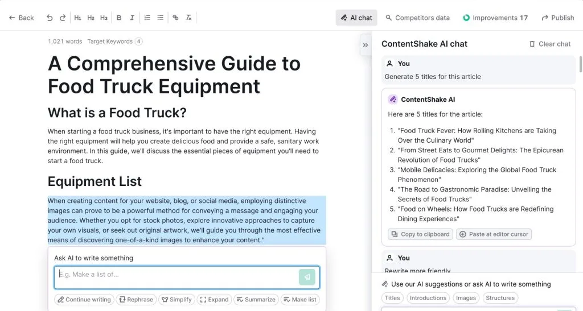Click the Back arrow button

[21, 18]
